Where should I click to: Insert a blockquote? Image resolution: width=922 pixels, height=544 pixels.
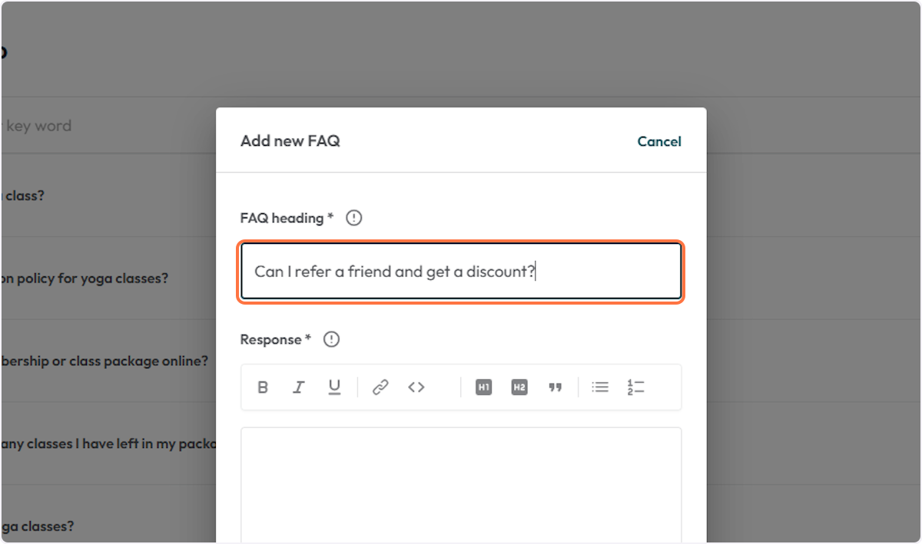point(555,387)
